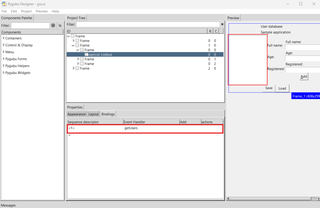320x208 pixels.
Task: Clear the Project Tree filter with X
Action: pos(222,24)
